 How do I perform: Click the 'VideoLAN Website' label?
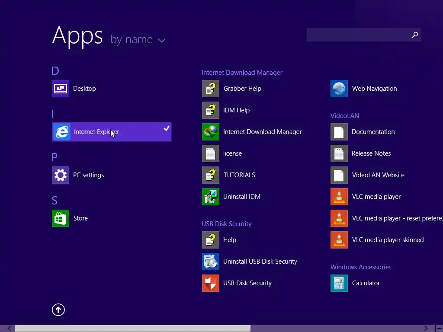[x=378, y=175]
